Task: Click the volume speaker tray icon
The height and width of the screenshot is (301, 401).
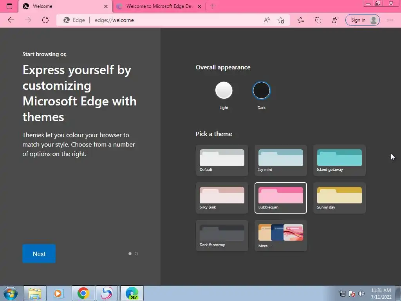Action: click(361, 294)
